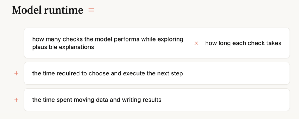Click 'how long each check takes' term
Image resolution: width=299 pixels, height=119 pixels.
pyautogui.click(x=243, y=43)
